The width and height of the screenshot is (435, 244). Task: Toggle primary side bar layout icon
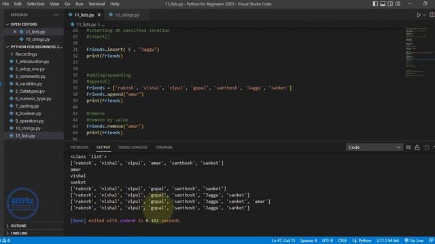click(375, 4)
